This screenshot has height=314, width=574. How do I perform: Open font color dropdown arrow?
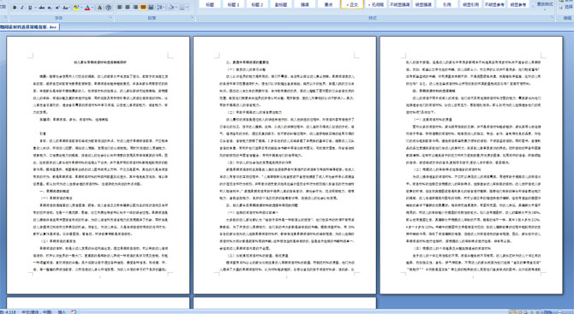pyautogui.click(x=93, y=8)
